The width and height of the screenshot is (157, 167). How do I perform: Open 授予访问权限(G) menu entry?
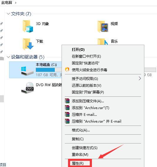[x=85, y=79]
